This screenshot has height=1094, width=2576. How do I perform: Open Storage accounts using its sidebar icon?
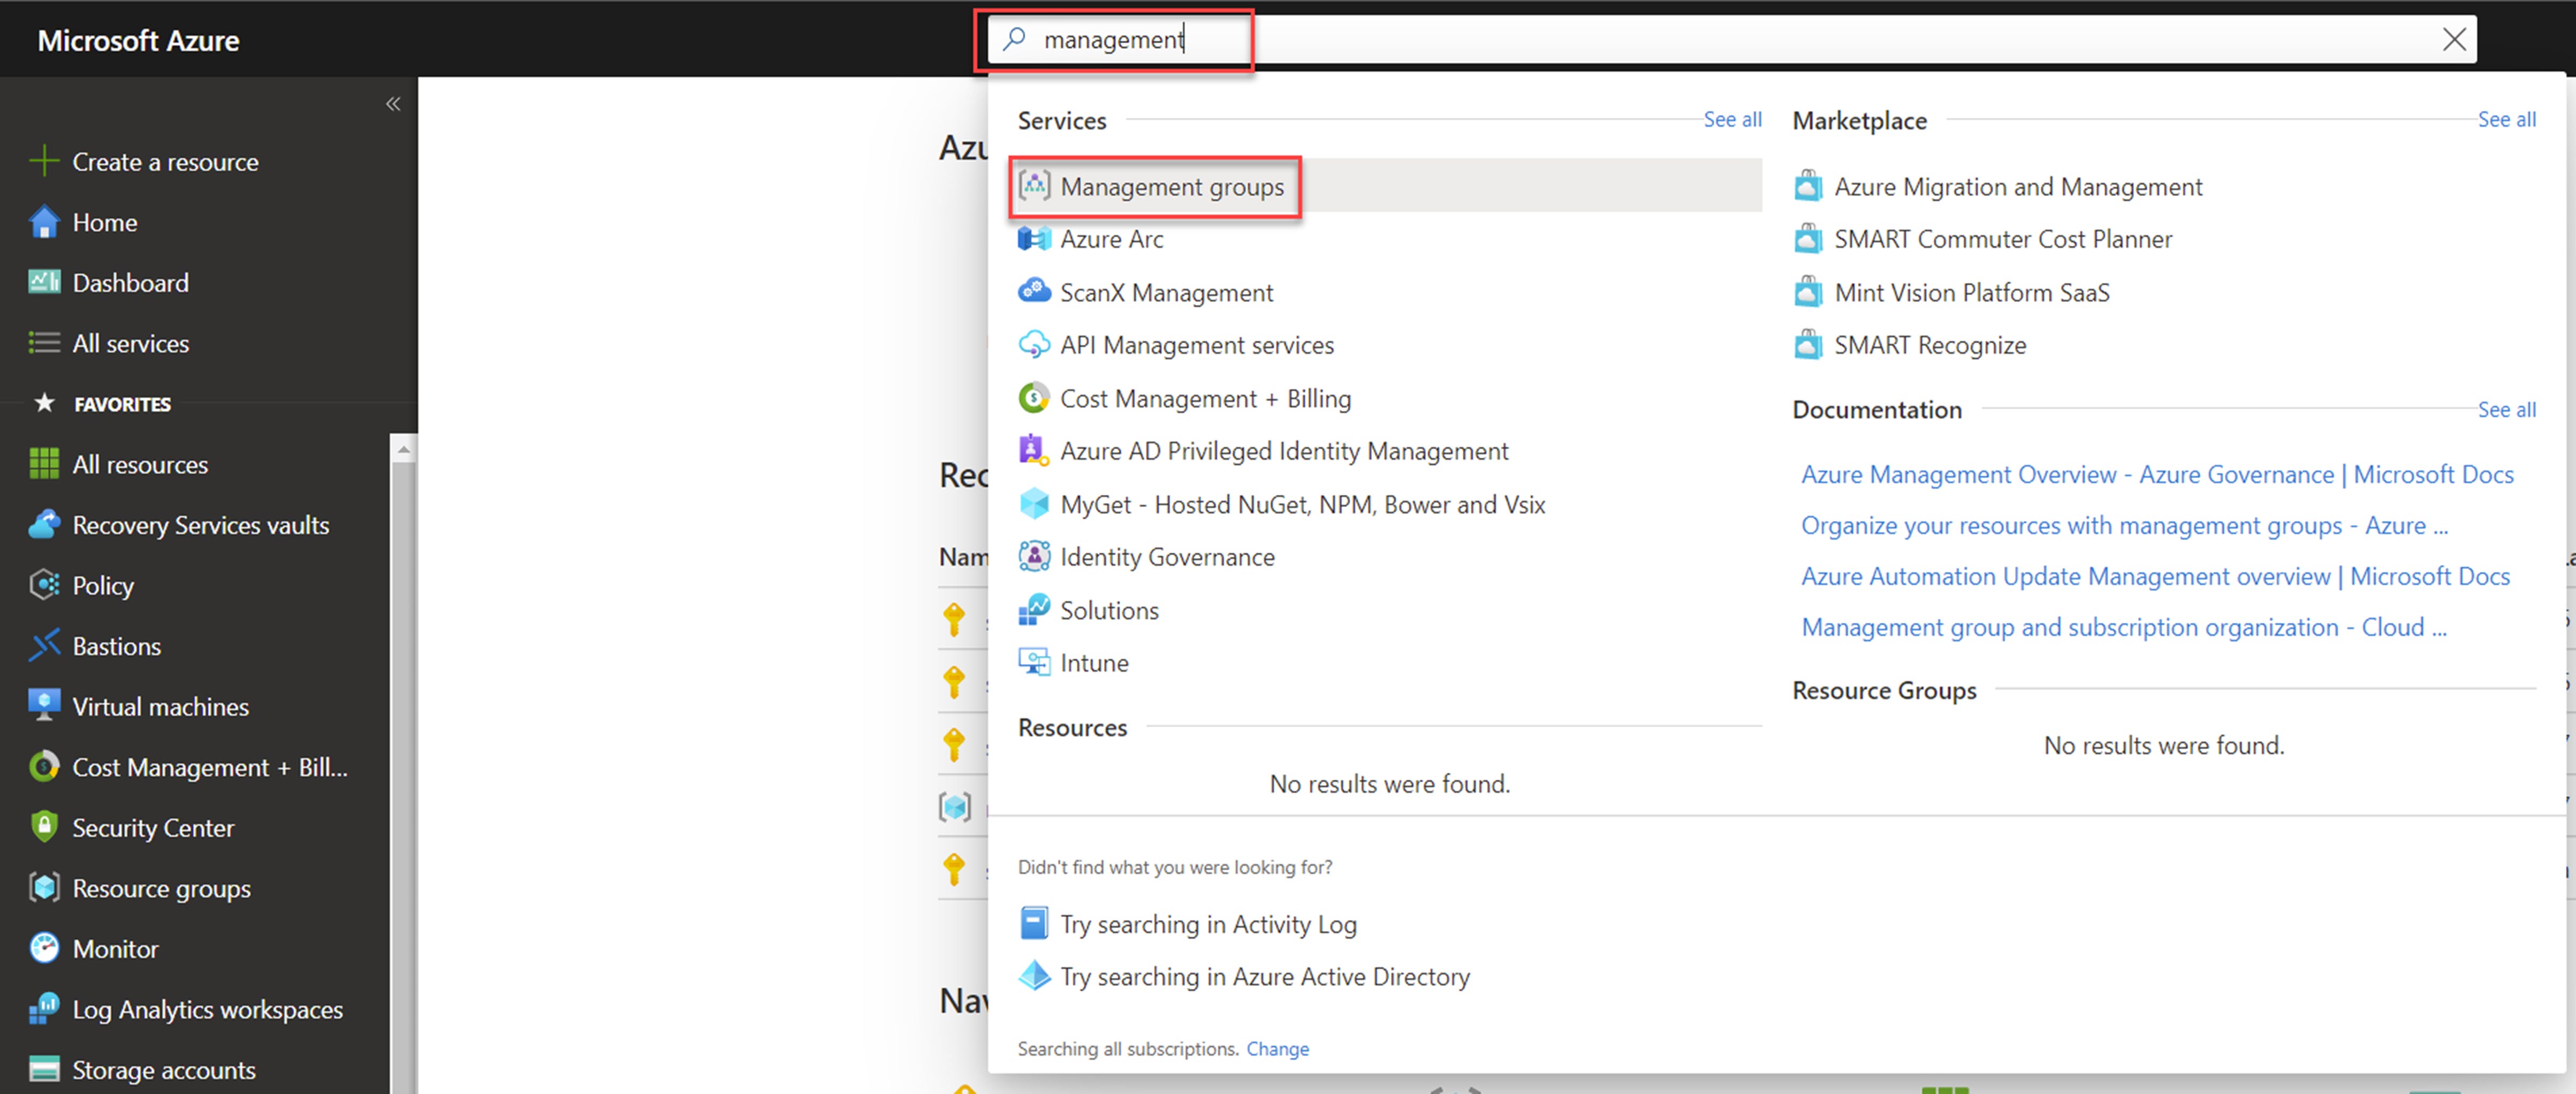coord(44,1069)
